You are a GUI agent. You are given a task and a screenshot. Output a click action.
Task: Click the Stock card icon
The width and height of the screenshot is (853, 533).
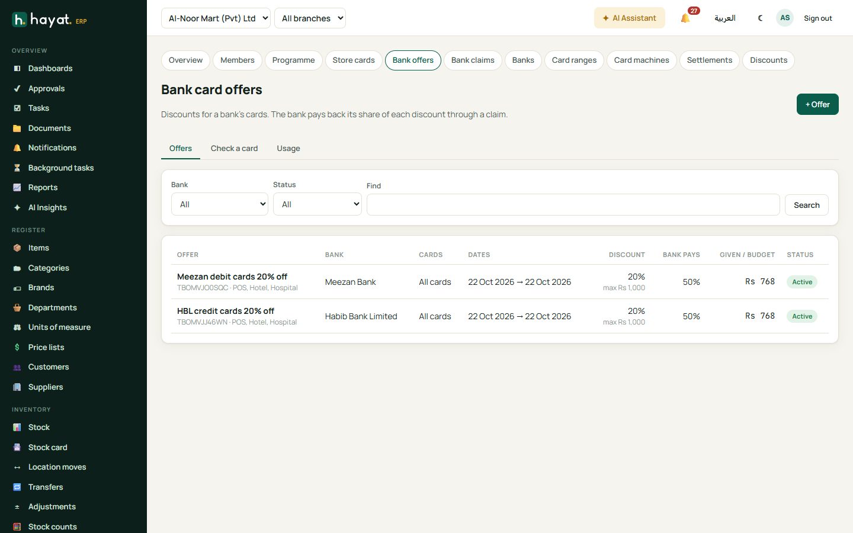pos(17,448)
